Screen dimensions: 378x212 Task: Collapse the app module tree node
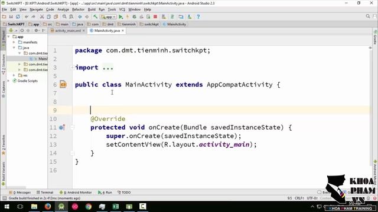9,37
